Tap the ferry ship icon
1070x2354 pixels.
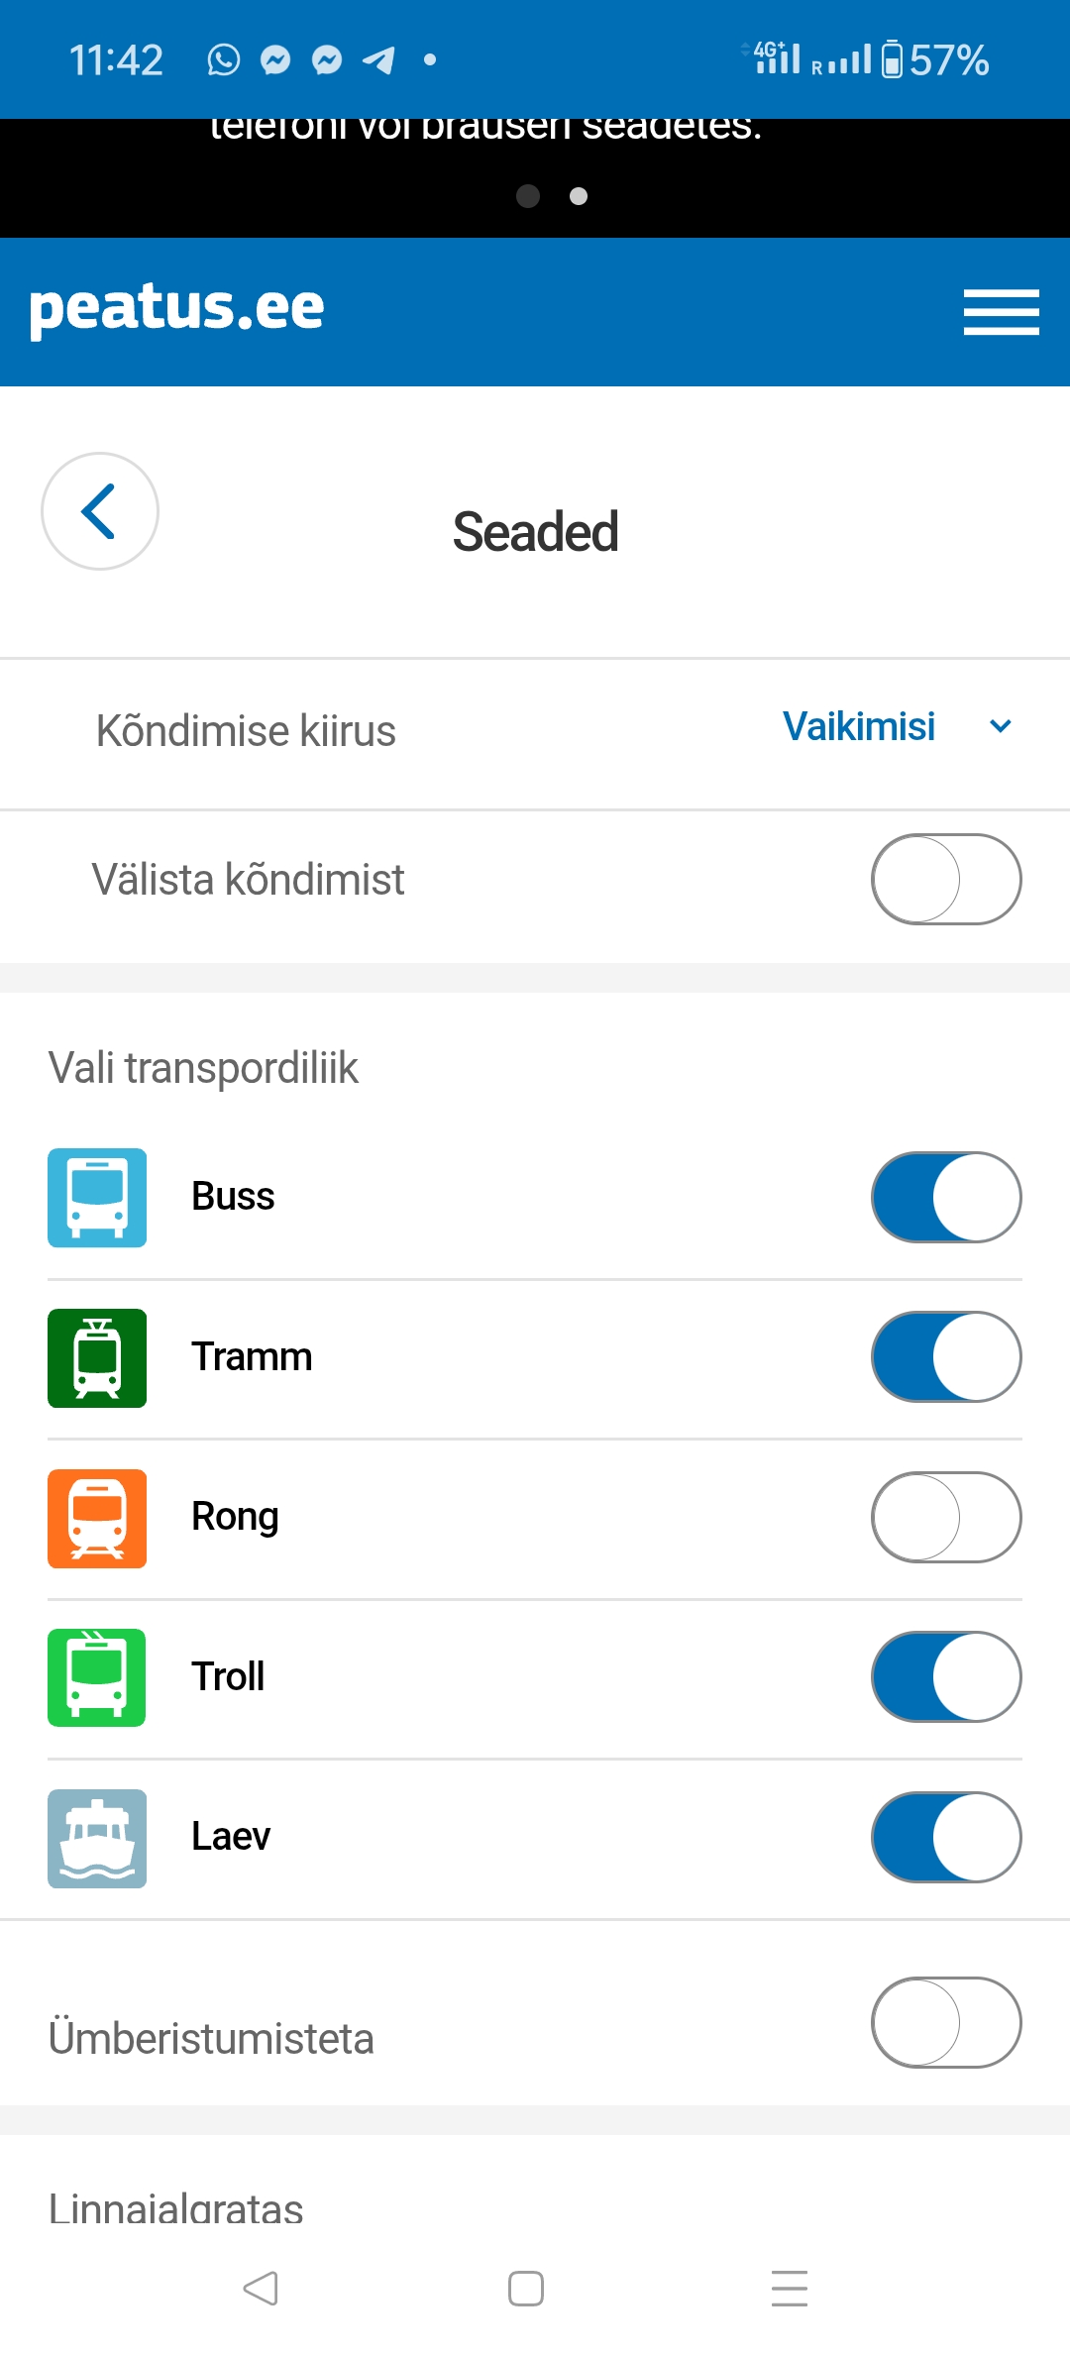click(x=97, y=1838)
